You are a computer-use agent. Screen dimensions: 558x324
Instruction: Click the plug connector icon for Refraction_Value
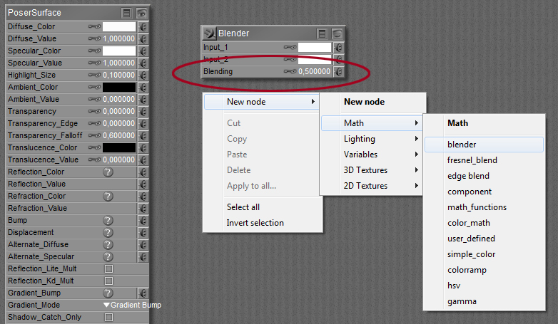pos(143,208)
